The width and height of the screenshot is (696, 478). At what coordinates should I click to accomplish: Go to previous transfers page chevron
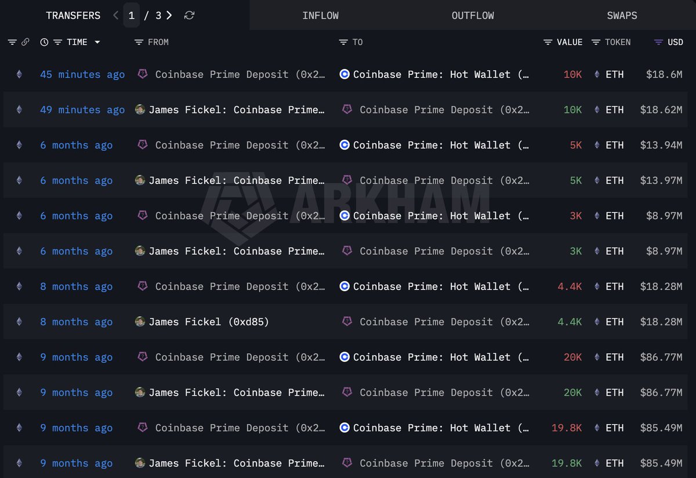coord(115,16)
